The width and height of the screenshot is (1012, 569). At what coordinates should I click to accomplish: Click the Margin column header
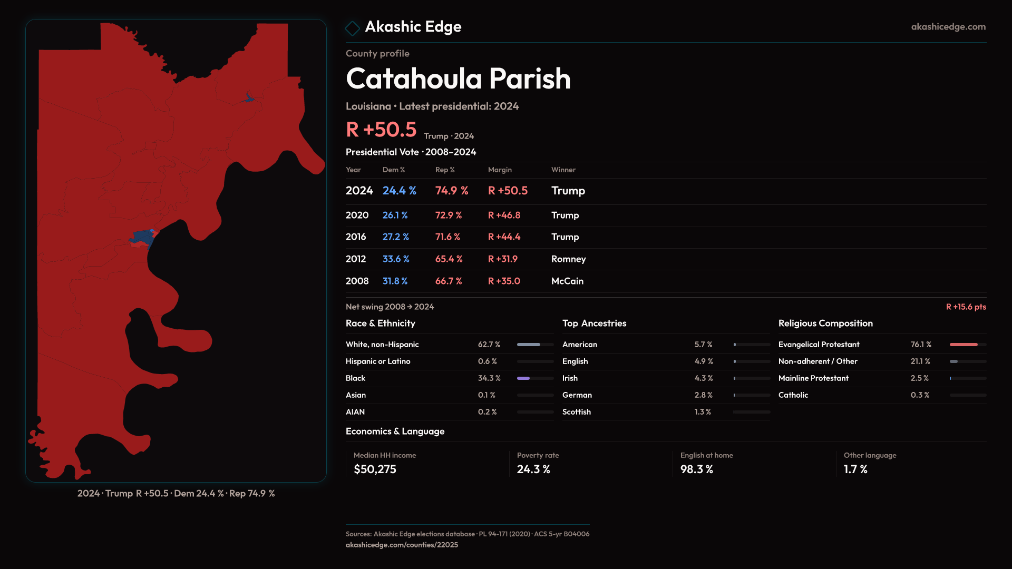pos(500,170)
